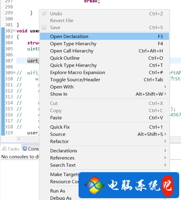181x200 pixels.
Task: Open the Search Text submenu entry
Action: (x=104, y=165)
